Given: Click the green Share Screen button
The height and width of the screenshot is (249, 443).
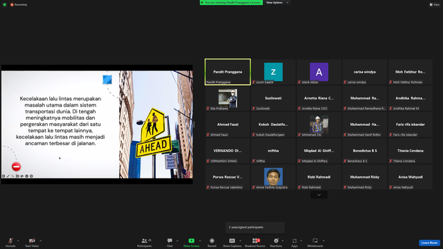Looking at the screenshot, I should pos(191,242).
